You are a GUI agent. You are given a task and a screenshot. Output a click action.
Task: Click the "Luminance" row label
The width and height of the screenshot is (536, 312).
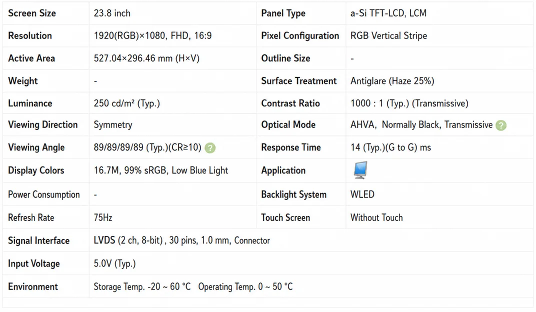[x=30, y=103]
